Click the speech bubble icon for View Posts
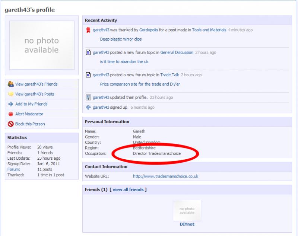The width and height of the screenshot is (298, 236). click(x=11, y=94)
